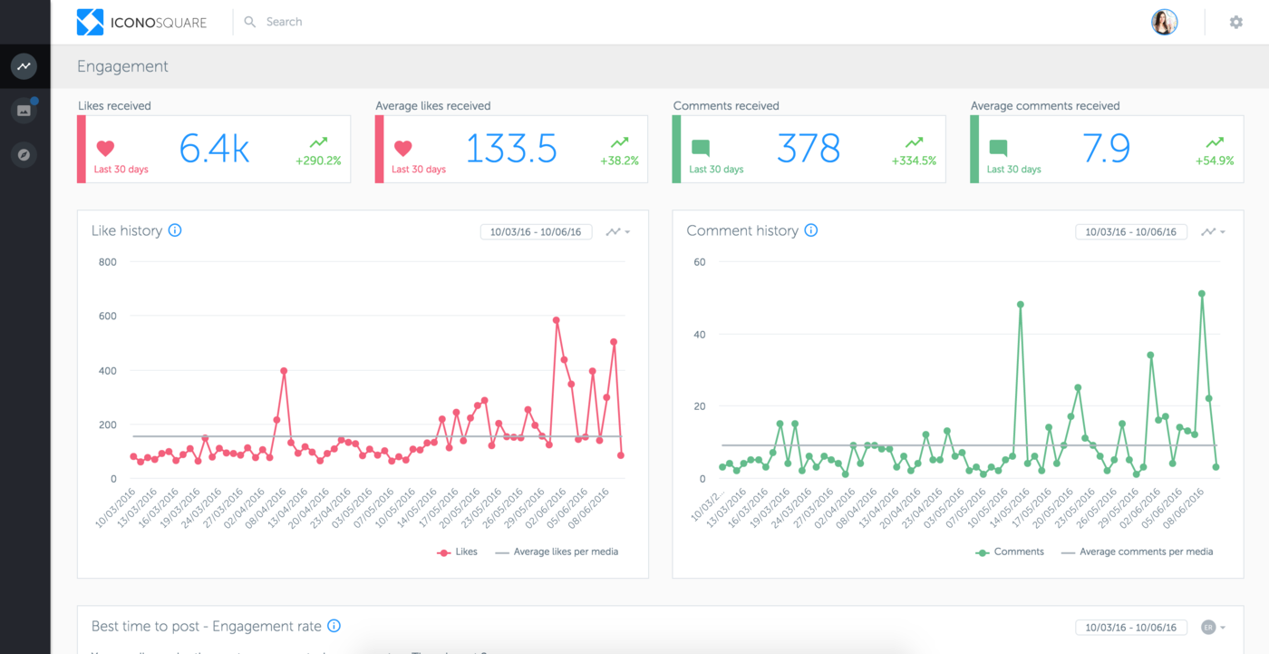Toggle the Likes legend series
1269x654 pixels.
457,552
